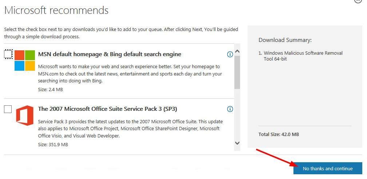Click the Download Summary heading
The width and height of the screenshot is (367, 179).
click(285, 40)
